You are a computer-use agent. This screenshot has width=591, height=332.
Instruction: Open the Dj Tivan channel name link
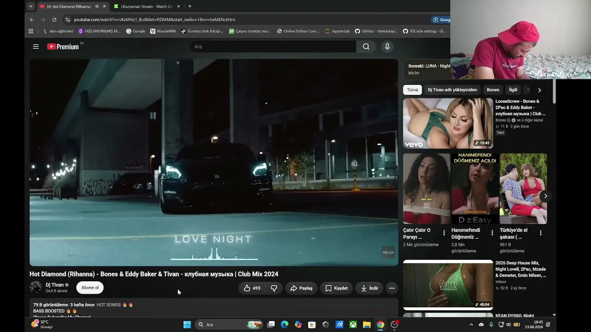[x=54, y=285]
